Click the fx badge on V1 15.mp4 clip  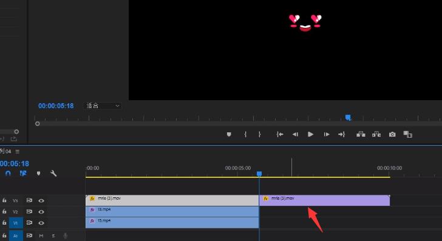pyautogui.click(x=92, y=221)
